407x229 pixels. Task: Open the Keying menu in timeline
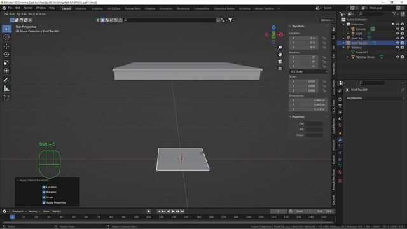pos(34,211)
